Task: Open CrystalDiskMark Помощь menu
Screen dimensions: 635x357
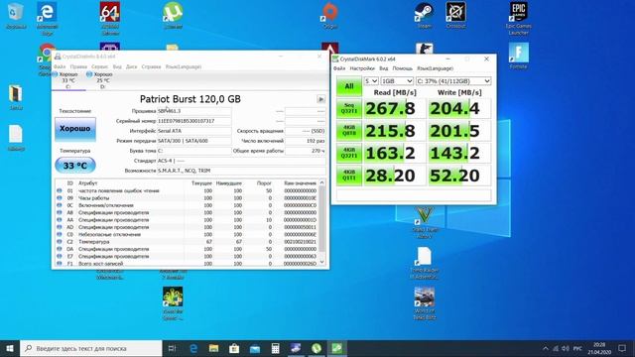Action: (x=402, y=68)
